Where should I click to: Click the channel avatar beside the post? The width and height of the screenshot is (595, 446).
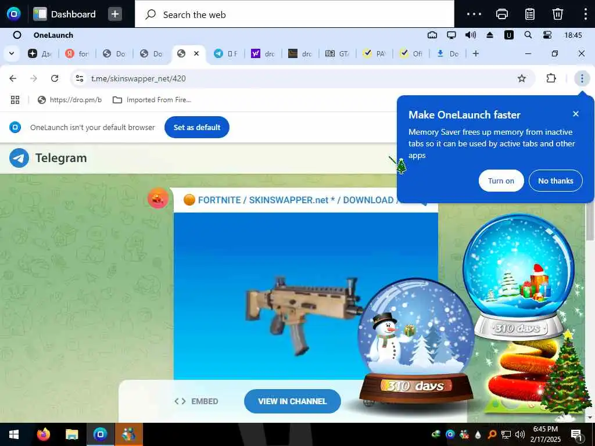click(158, 198)
